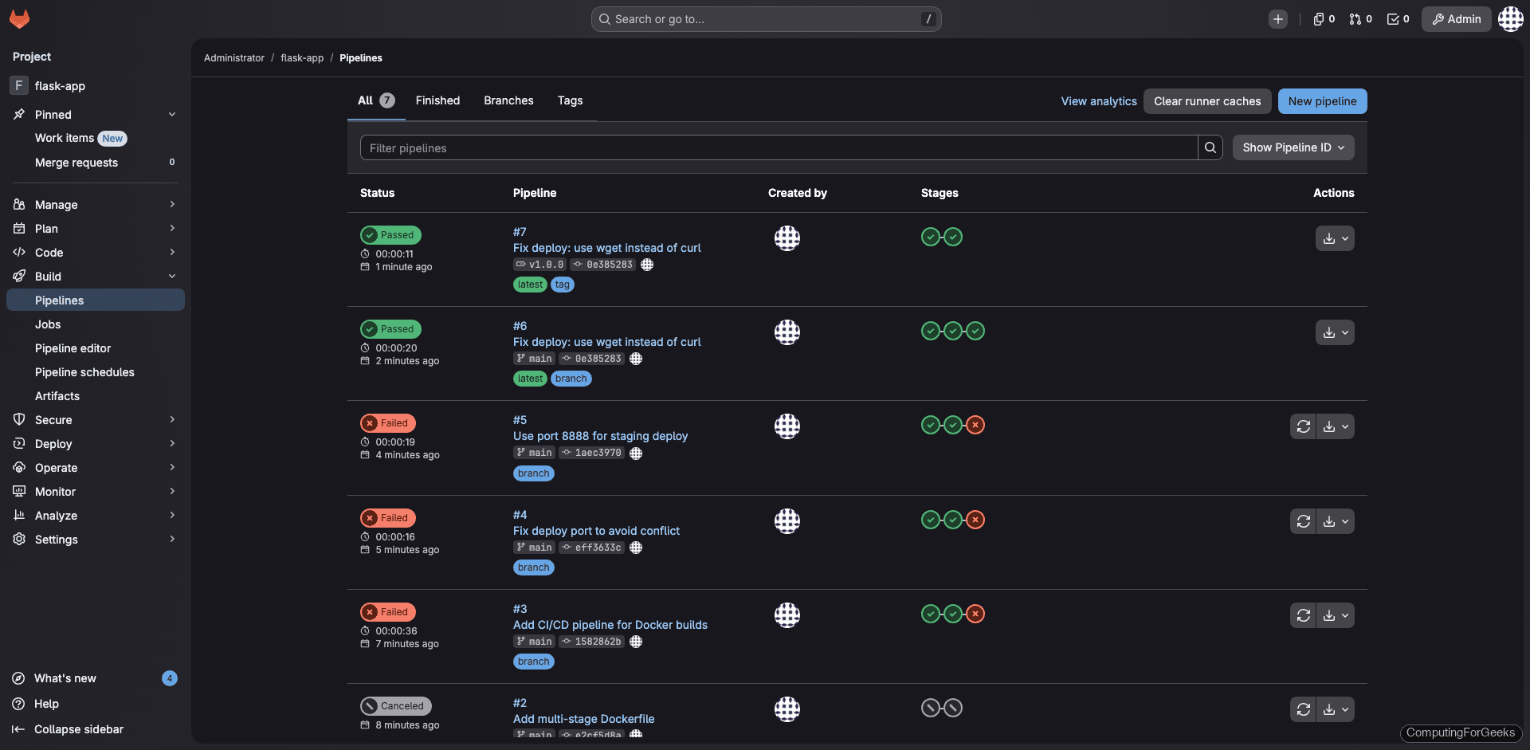Retry the failed pipeline #5
Image resolution: width=1530 pixels, height=750 pixels.
click(x=1304, y=426)
